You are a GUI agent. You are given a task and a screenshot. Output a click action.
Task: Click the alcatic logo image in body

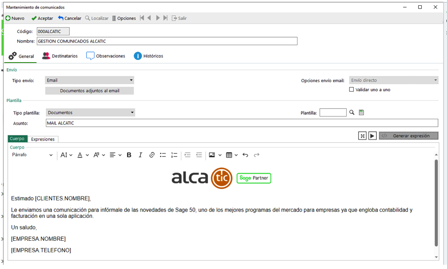[x=202, y=178]
